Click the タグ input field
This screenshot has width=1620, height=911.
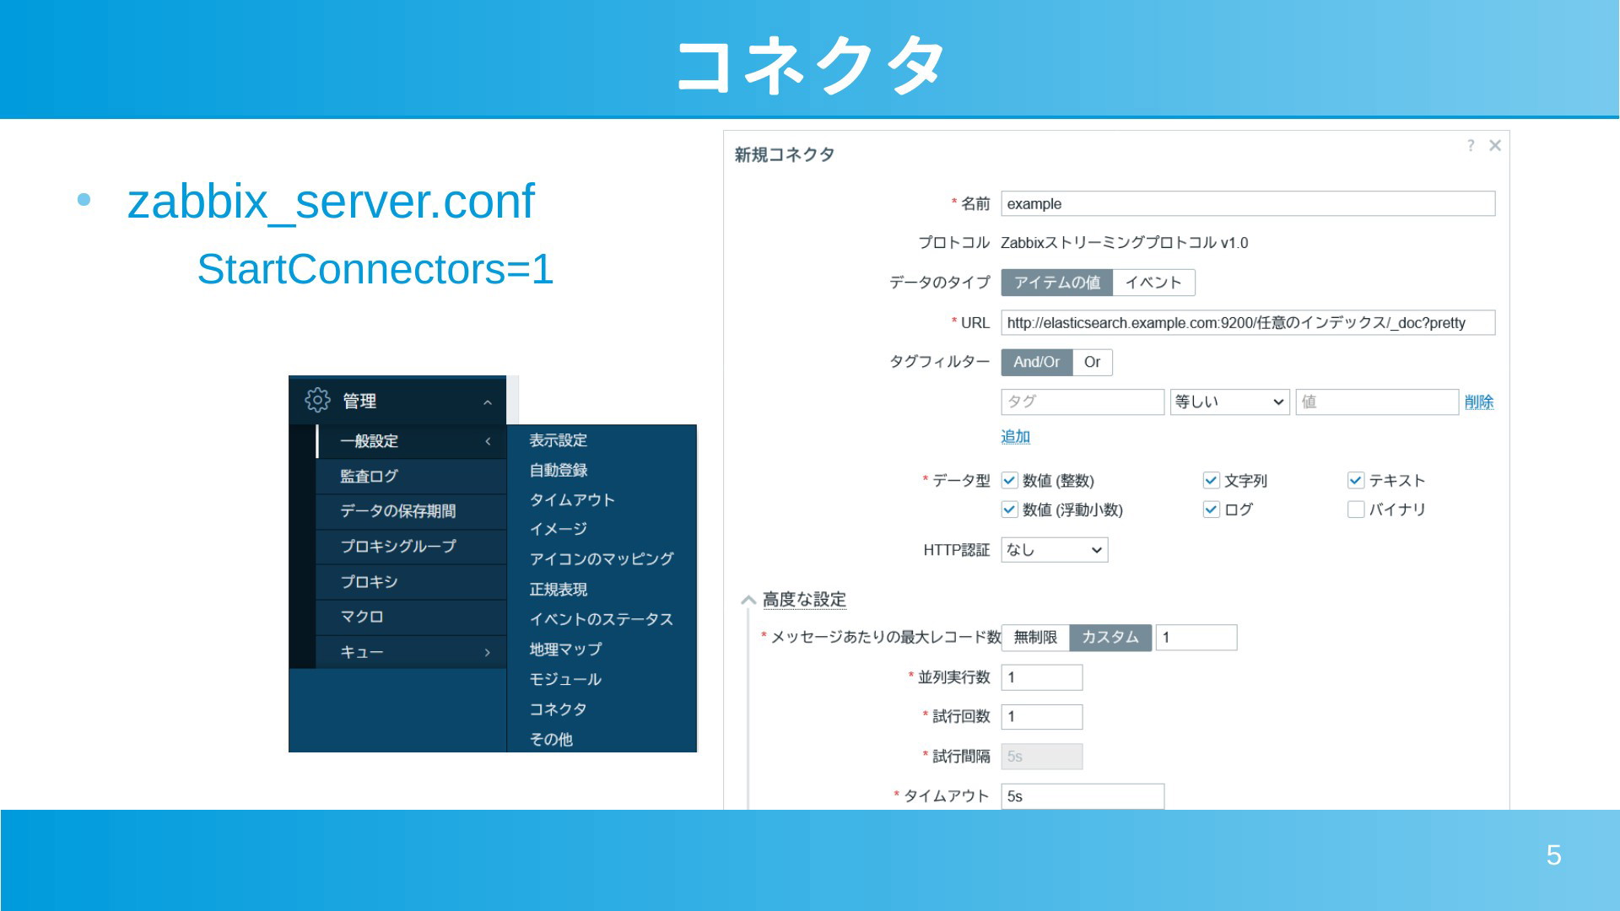pos(1083,402)
